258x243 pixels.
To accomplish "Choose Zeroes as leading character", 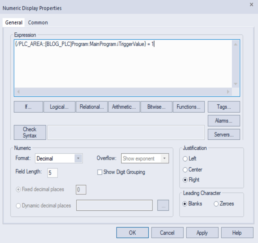I will point(216,204).
